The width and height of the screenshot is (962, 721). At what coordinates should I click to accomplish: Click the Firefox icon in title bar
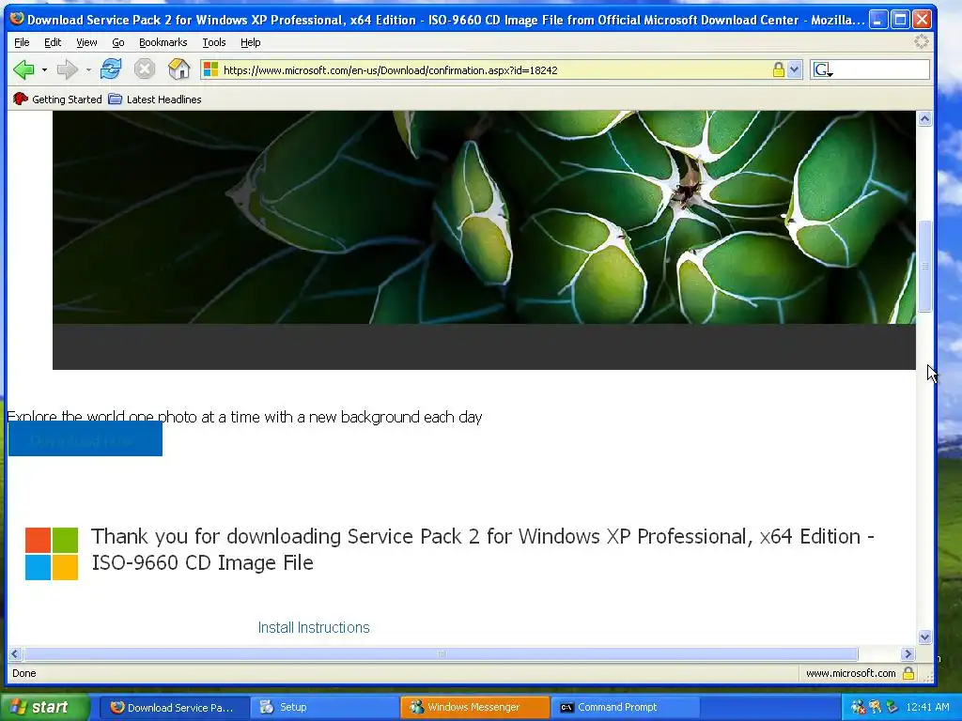[17, 19]
